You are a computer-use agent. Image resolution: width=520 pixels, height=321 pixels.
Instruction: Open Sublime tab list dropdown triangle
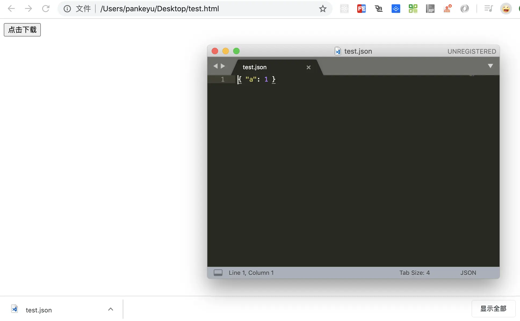[x=490, y=66]
